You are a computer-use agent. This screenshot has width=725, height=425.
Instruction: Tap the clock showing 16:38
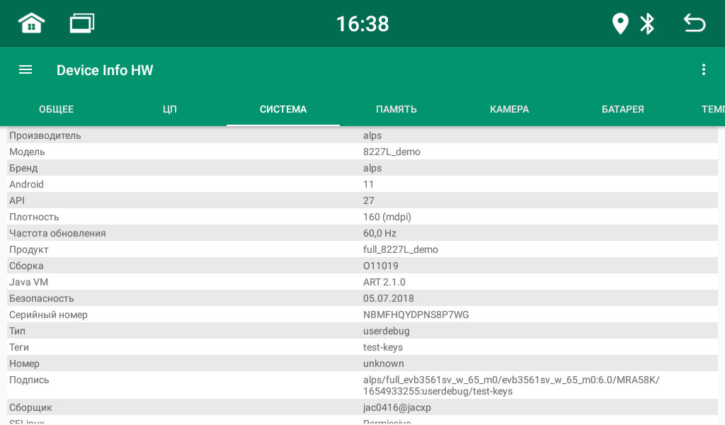pyautogui.click(x=362, y=23)
